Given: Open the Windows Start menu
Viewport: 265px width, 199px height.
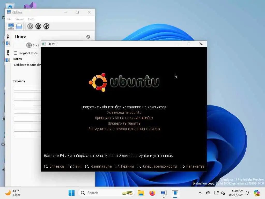Looking at the screenshot, I should coord(71,193).
